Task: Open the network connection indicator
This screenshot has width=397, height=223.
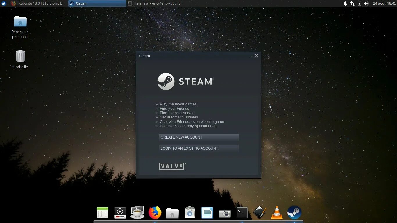Action: coord(352,3)
